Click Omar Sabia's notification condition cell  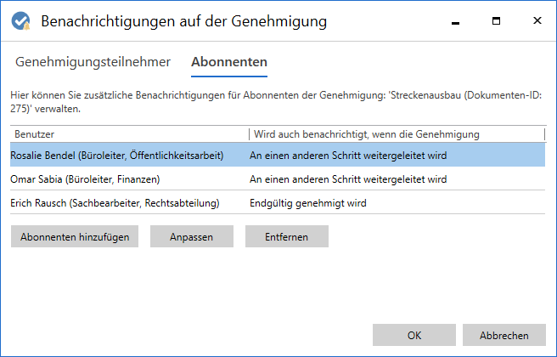coord(347,179)
